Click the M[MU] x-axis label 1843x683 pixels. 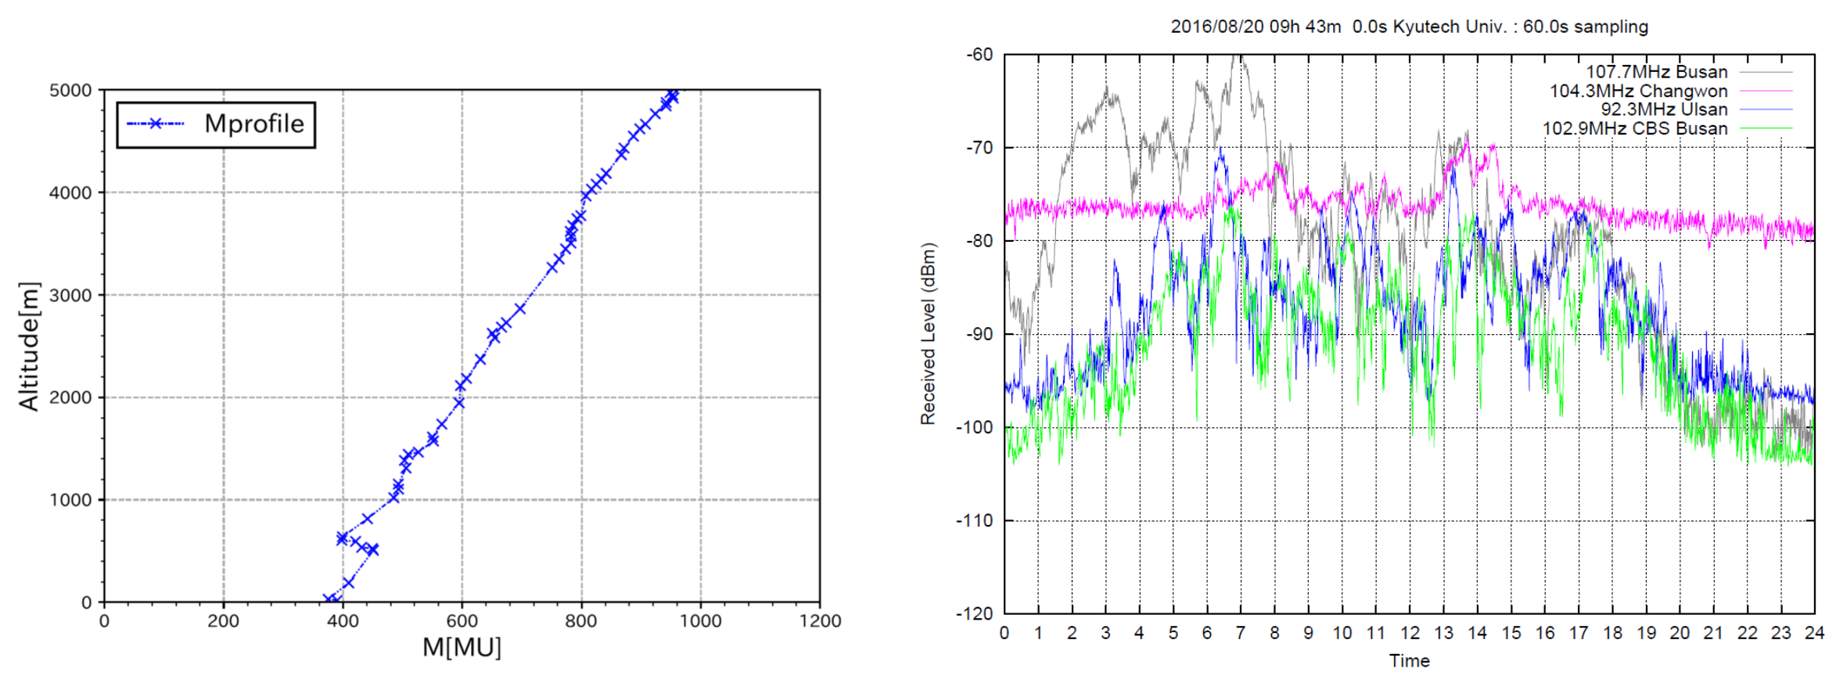(462, 648)
